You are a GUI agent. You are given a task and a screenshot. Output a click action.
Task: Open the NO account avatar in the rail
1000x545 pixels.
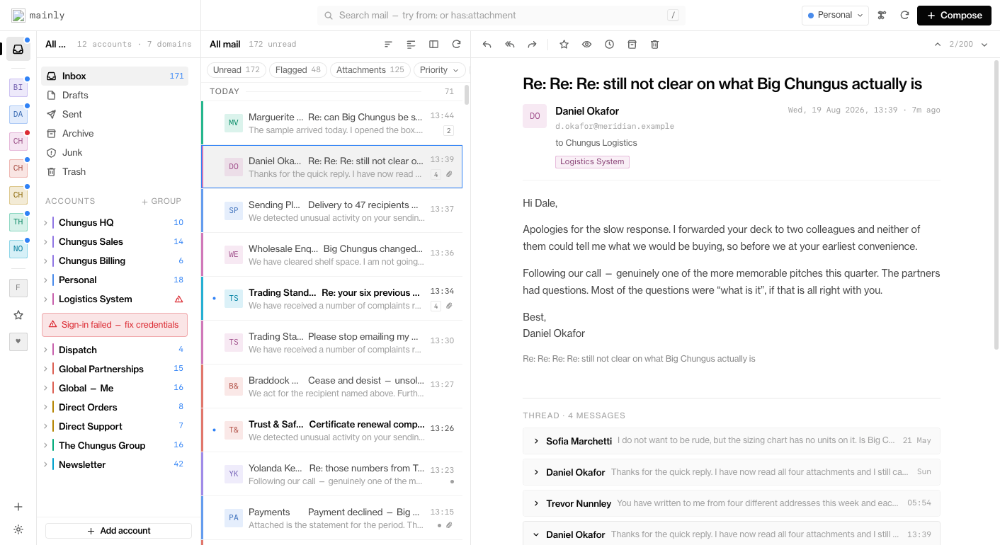tap(18, 248)
